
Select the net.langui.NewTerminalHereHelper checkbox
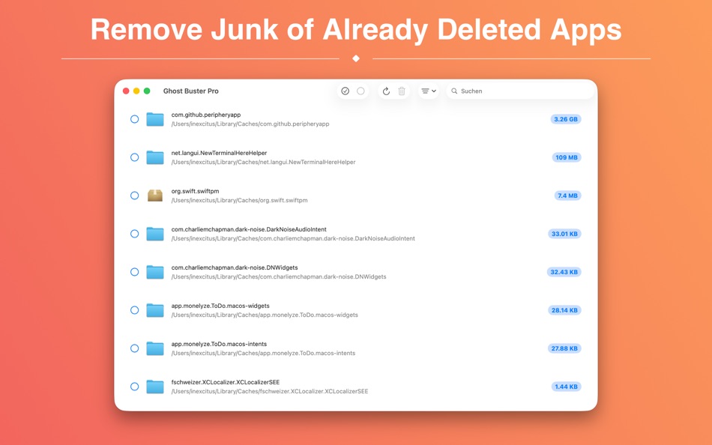click(134, 157)
